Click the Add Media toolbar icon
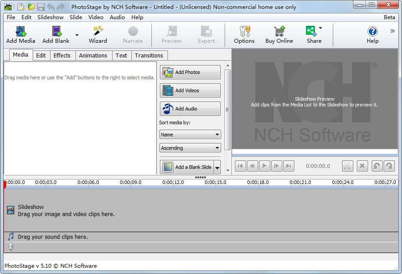 [x=21, y=35]
